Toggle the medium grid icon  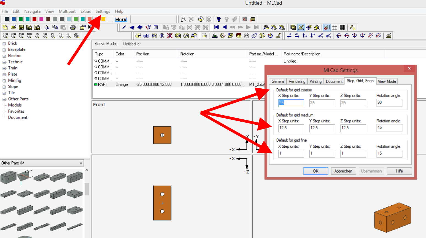coord(335,27)
